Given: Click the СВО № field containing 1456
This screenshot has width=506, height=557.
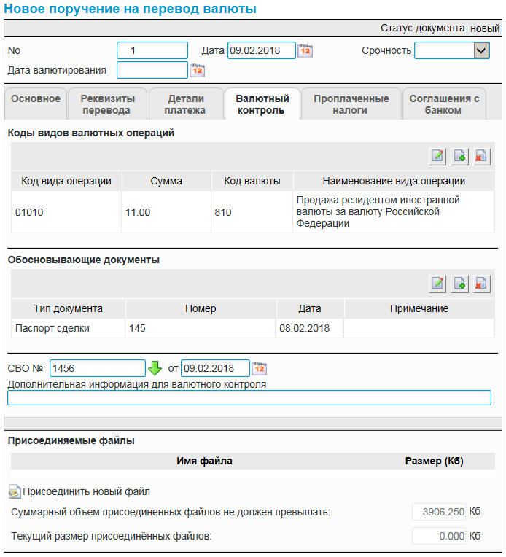Looking at the screenshot, I should [98, 368].
